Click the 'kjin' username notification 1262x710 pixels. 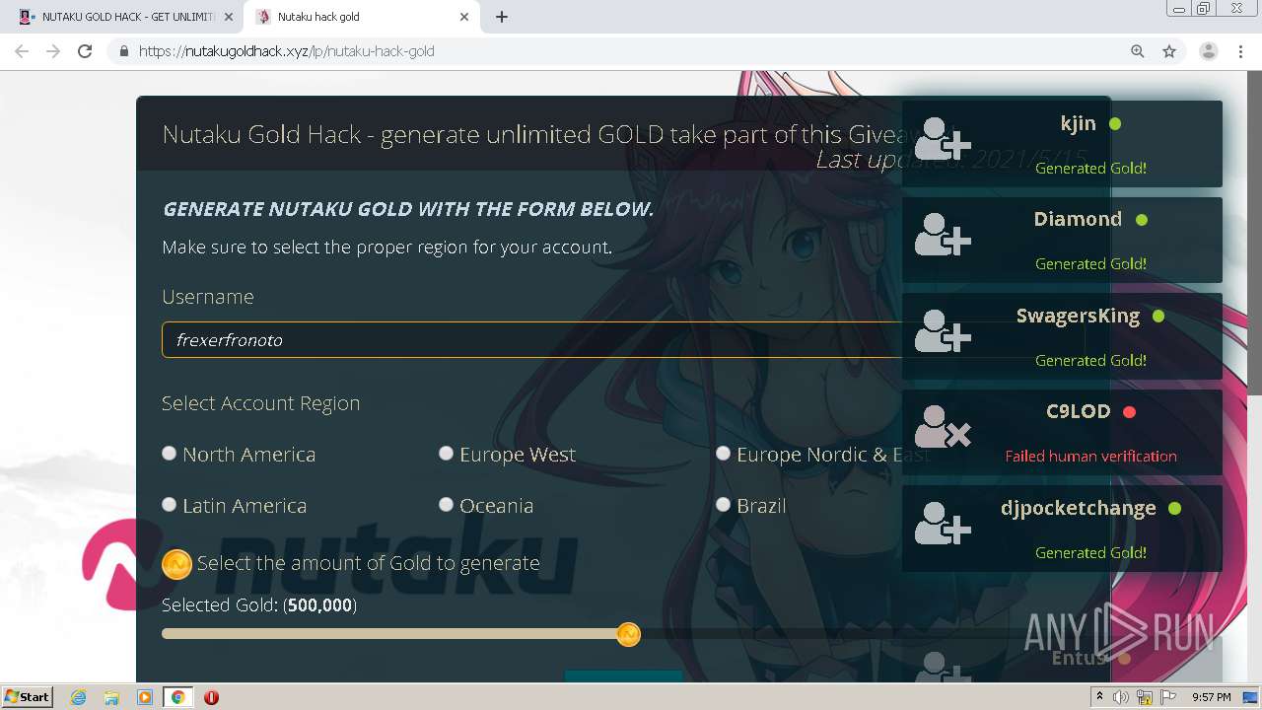[x=1078, y=123]
